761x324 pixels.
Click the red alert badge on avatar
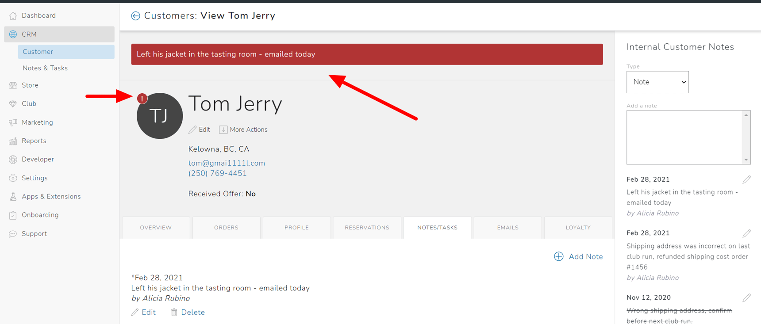(x=142, y=99)
